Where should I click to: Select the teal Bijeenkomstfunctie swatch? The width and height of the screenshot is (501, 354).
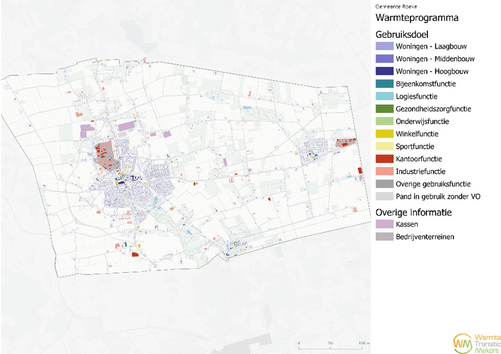coord(384,84)
